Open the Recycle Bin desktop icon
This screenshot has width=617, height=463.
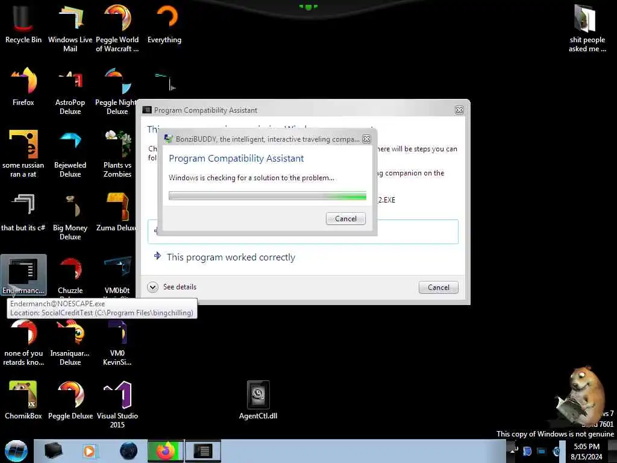(x=23, y=24)
